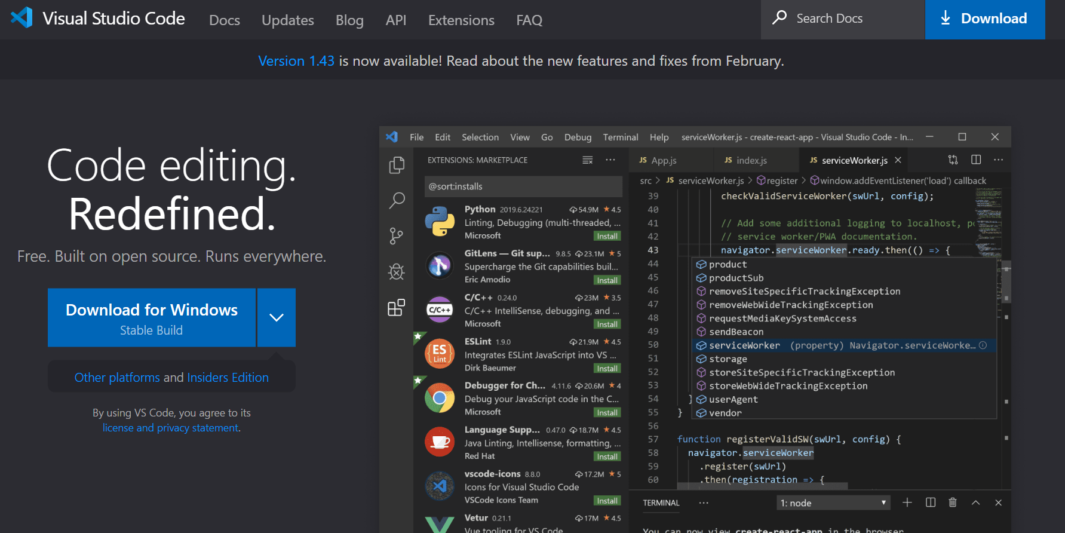Switch to App.js tab
Image resolution: width=1065 pixels, height=533 pixels.
click(663, 160)
